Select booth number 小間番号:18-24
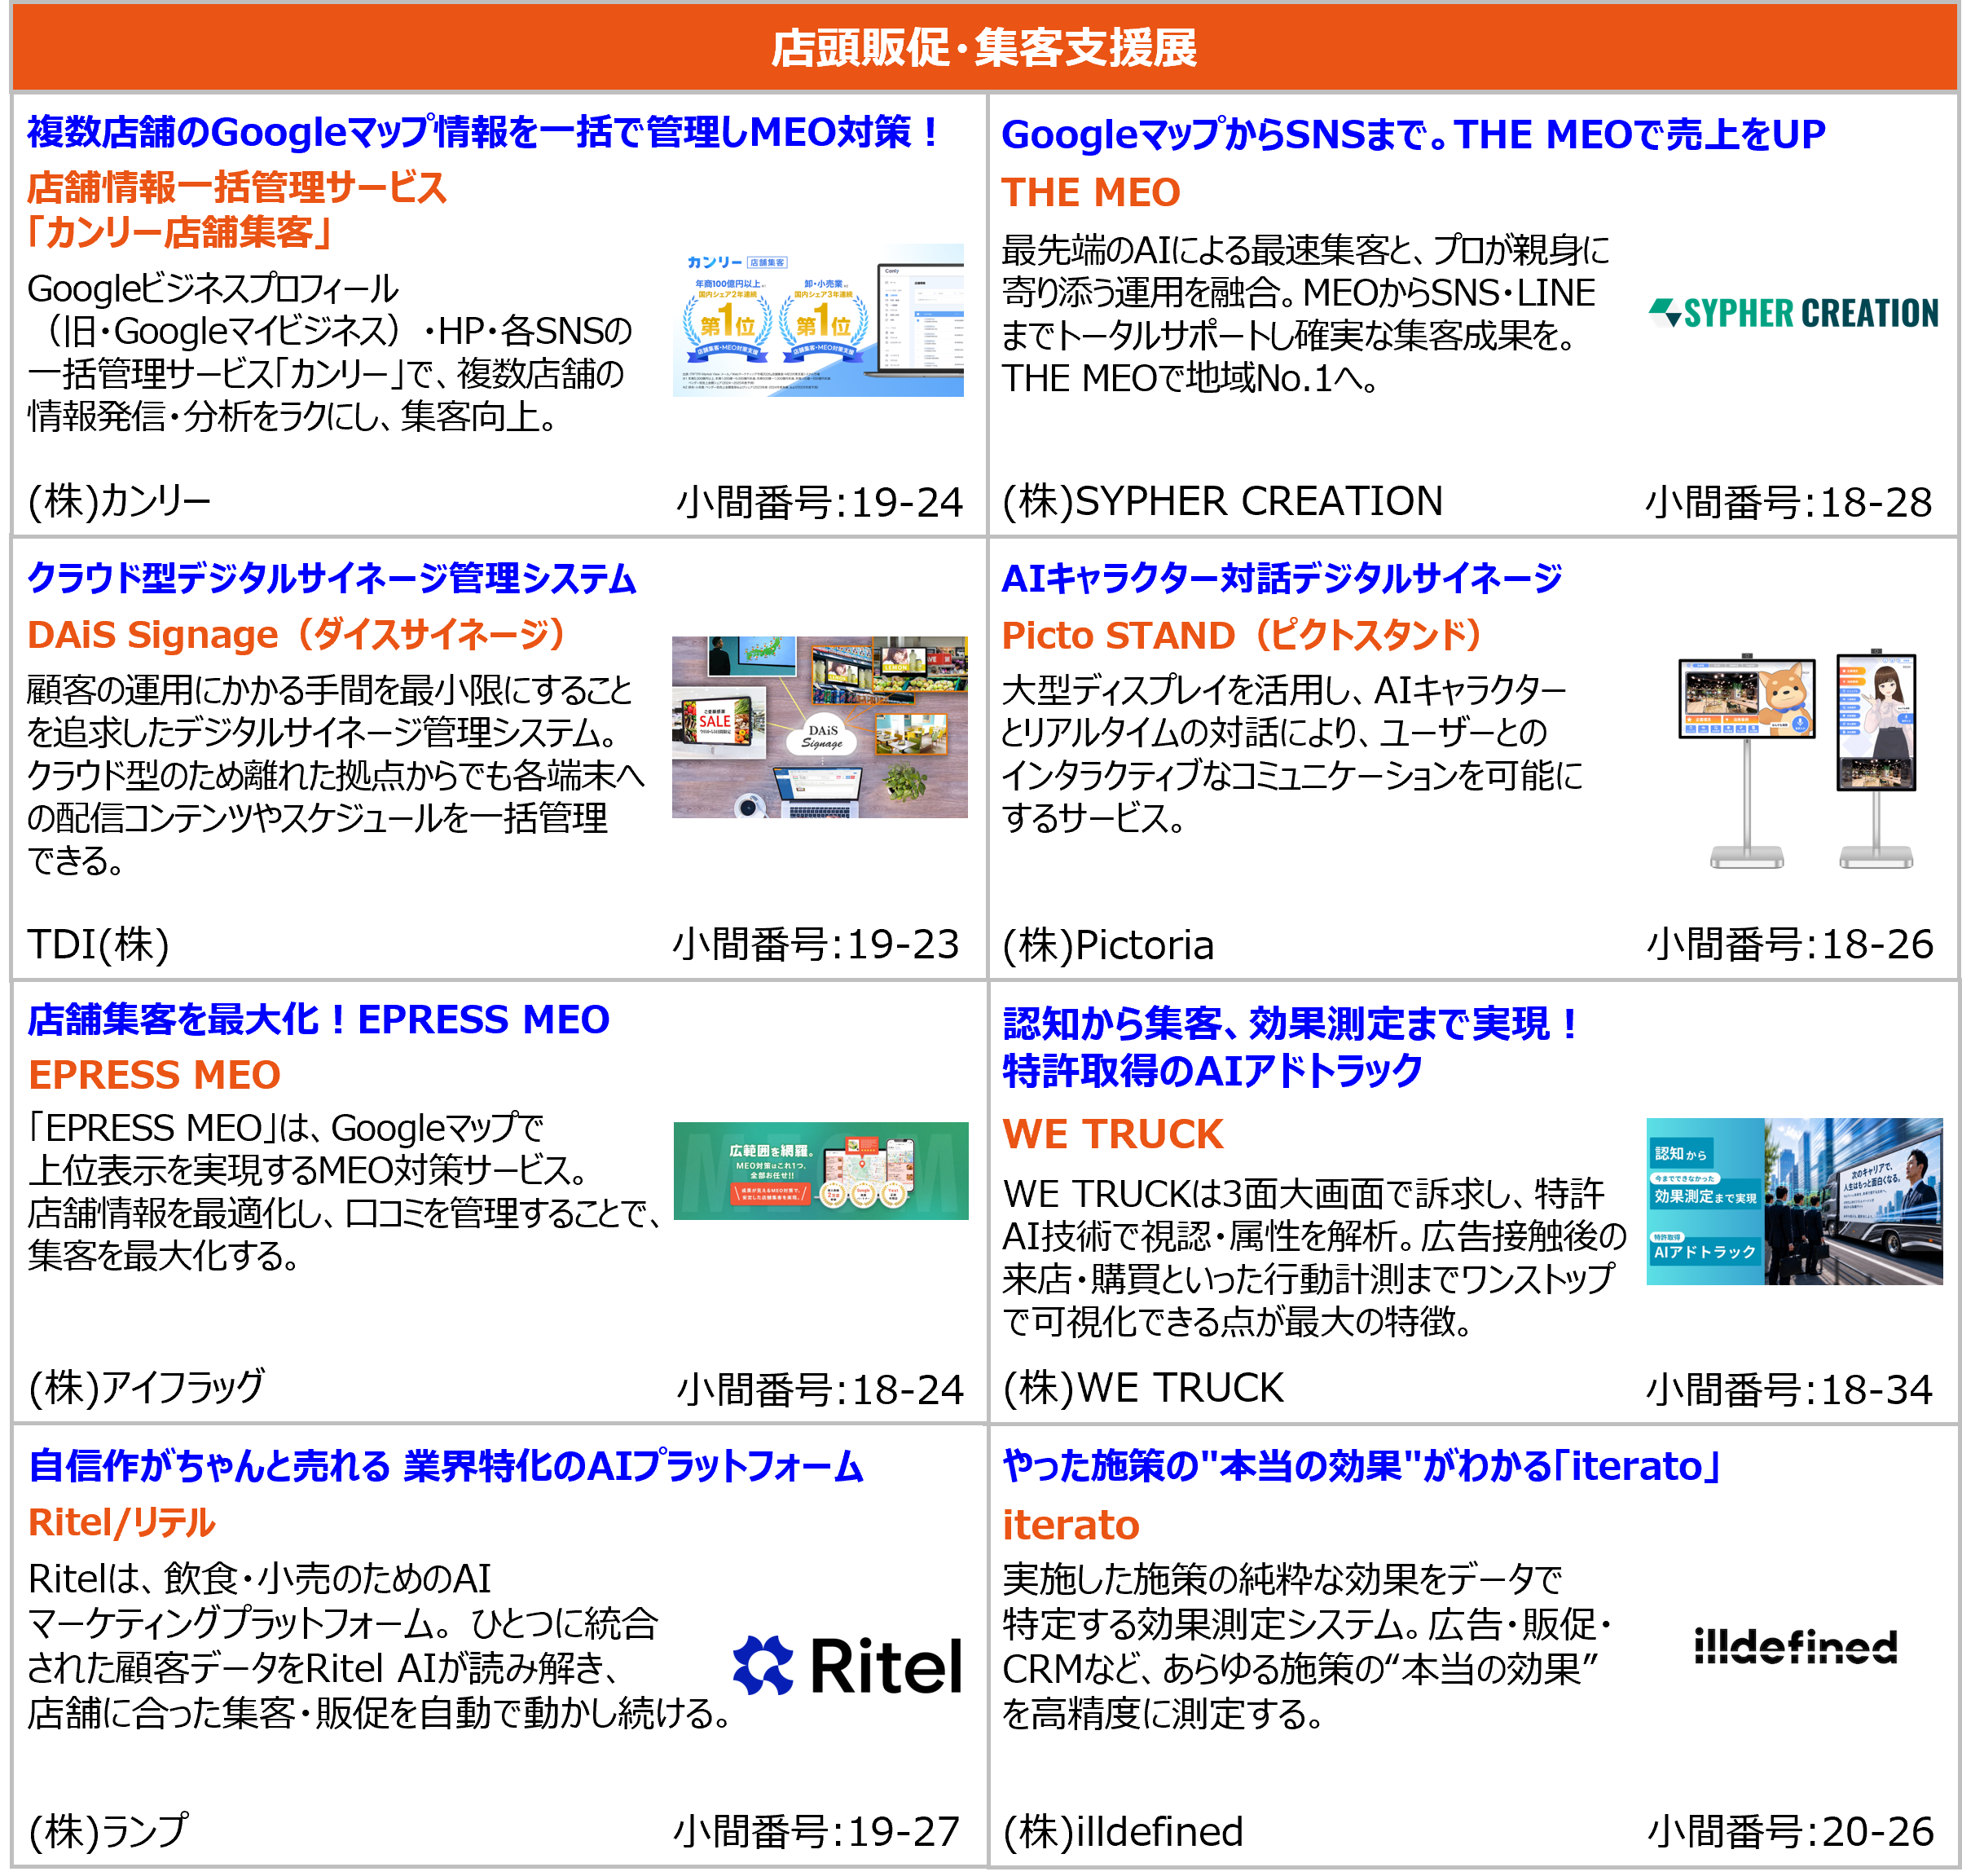 [820, 1389]
